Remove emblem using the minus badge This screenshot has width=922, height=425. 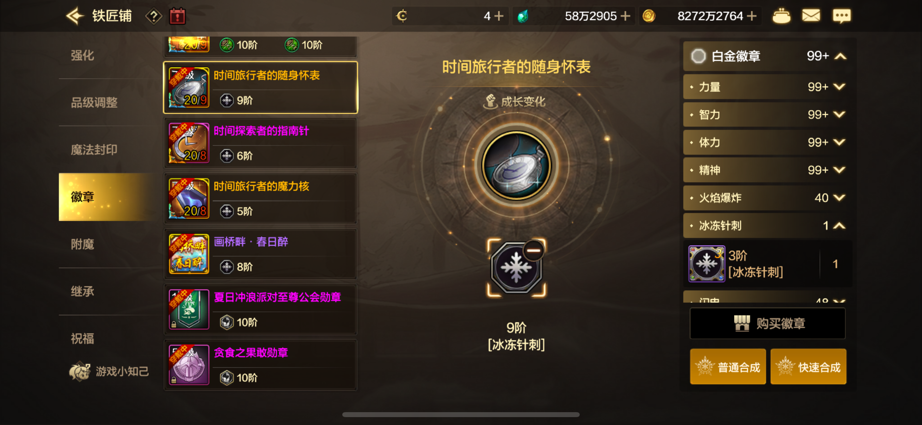click(x=533, y=250)
